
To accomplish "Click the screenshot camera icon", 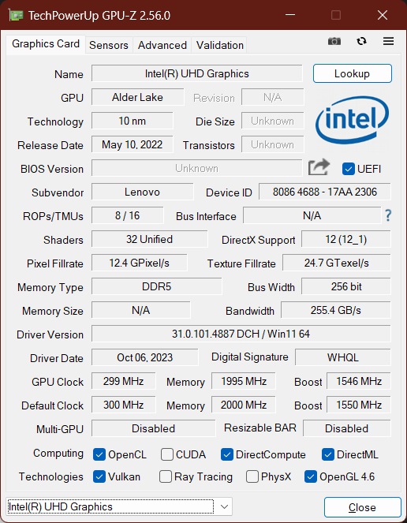I will click(x=334, y=41).
